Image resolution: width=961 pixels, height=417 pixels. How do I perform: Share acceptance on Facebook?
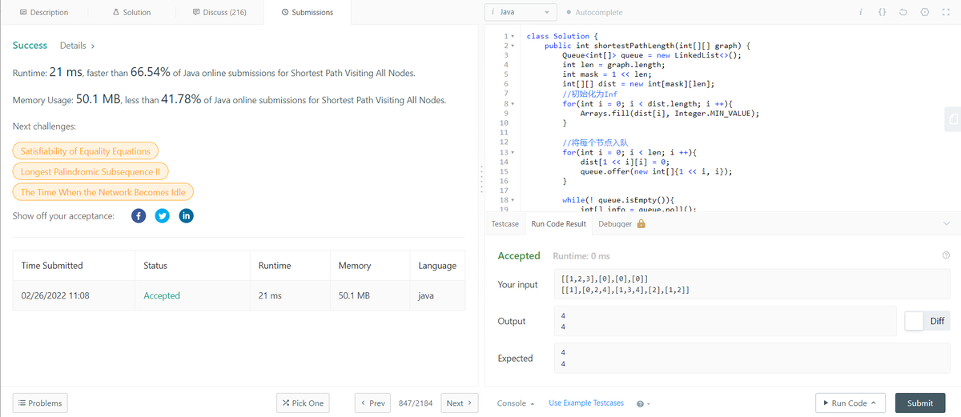click(x=139, y=216)
